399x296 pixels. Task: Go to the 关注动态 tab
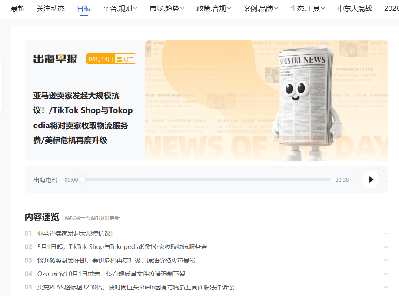pyautogui.click(x=50, y=8)
